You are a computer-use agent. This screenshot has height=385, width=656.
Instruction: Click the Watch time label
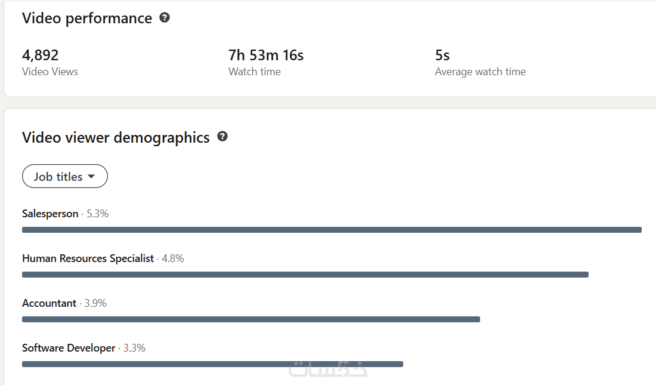254,72
